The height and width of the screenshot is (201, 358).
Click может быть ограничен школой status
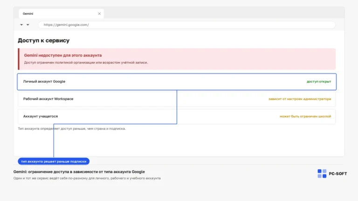305,116
